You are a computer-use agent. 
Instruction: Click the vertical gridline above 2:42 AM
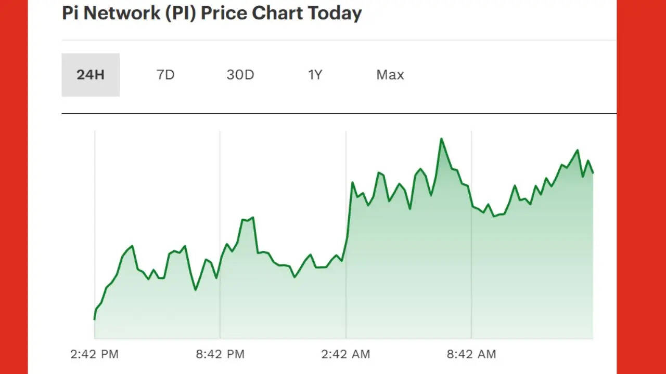(346, 156)
